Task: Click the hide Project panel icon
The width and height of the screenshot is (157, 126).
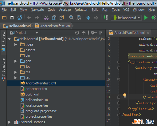Action: 101,33
